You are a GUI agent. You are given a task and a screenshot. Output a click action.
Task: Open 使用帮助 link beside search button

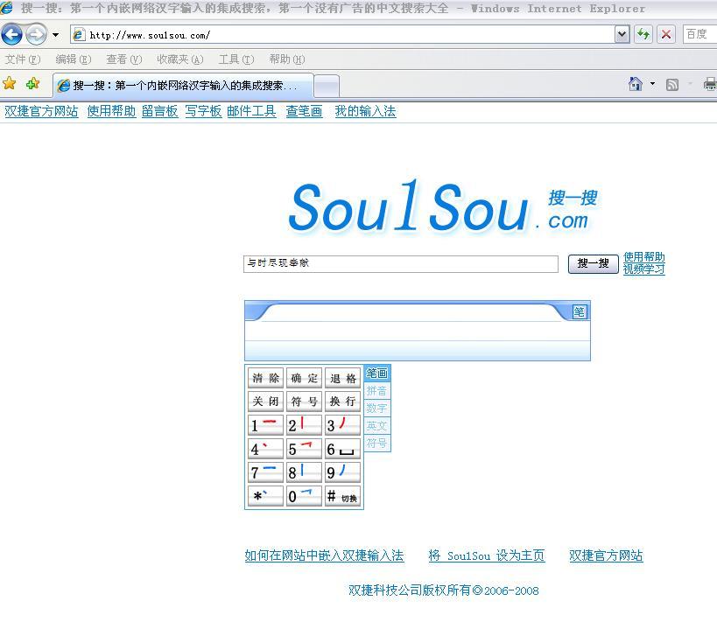pyautogui.click(x=643, y=257)
